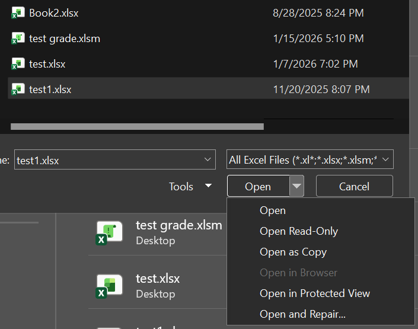The width and height of the screenshot is (418, 329).
Task: Select Book2.xlsx file name
Action: pos(54,13)
